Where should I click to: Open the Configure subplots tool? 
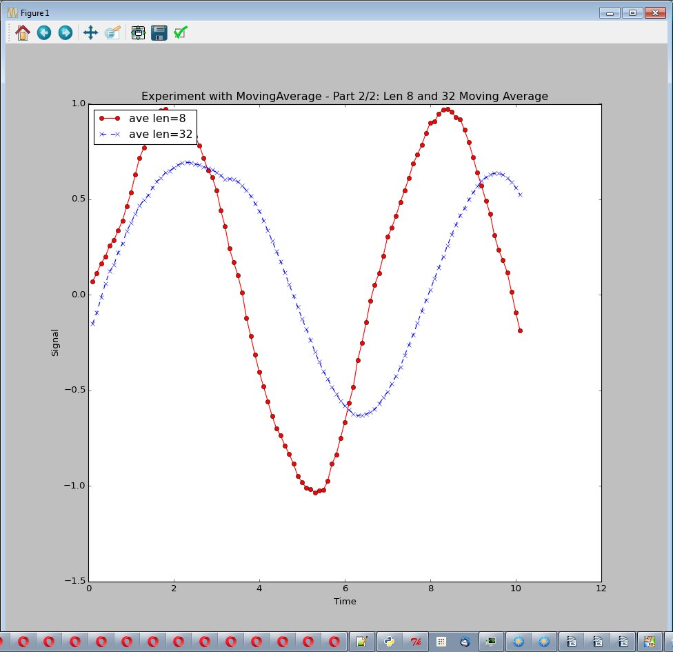(138, 32)
